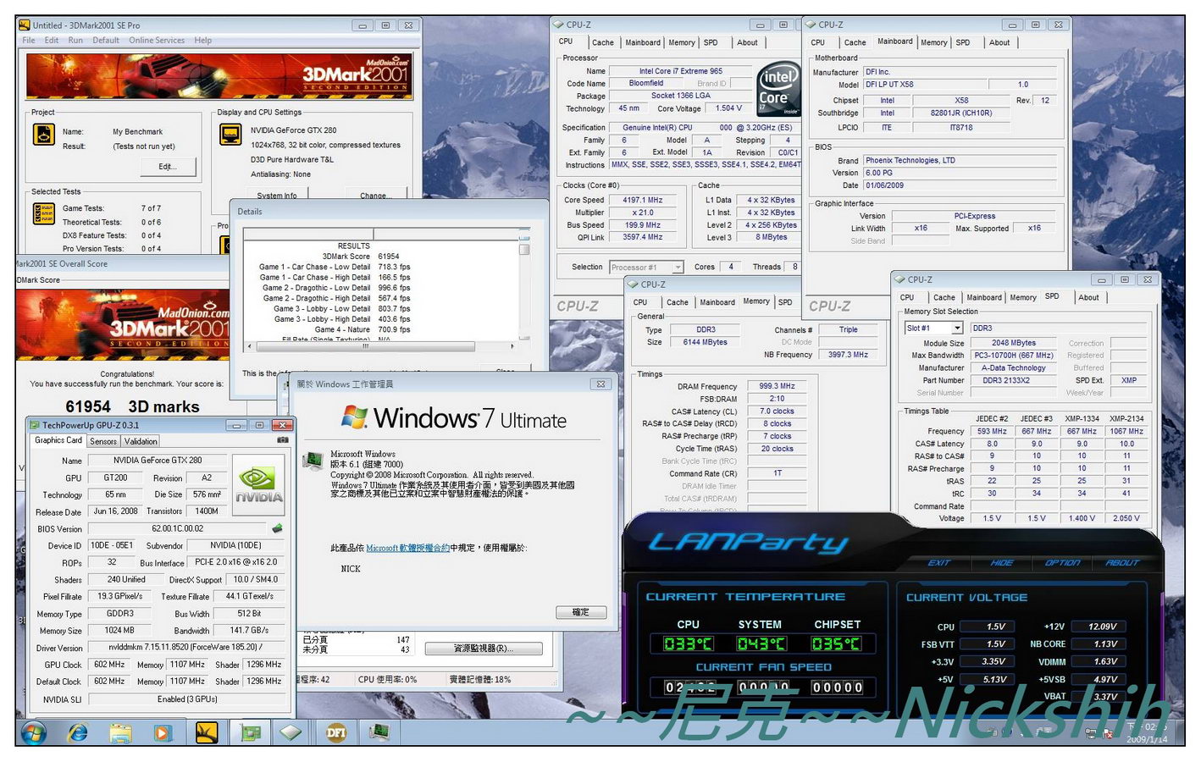Click network icon in system tray
Viewport: 1201px width, 762px height.
click(x=1093, y=733)
